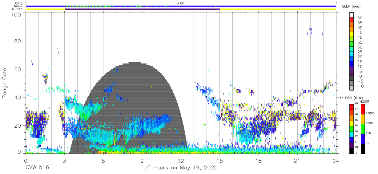Select the yellow 14–15 MHz TX FRQ swatch
Screen dimensions: 378x174
[352, 123]
